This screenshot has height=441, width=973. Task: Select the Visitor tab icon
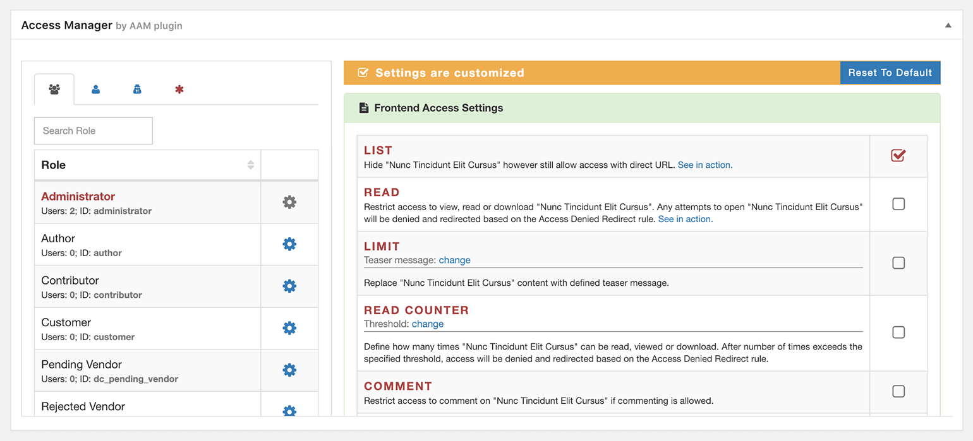137,90
